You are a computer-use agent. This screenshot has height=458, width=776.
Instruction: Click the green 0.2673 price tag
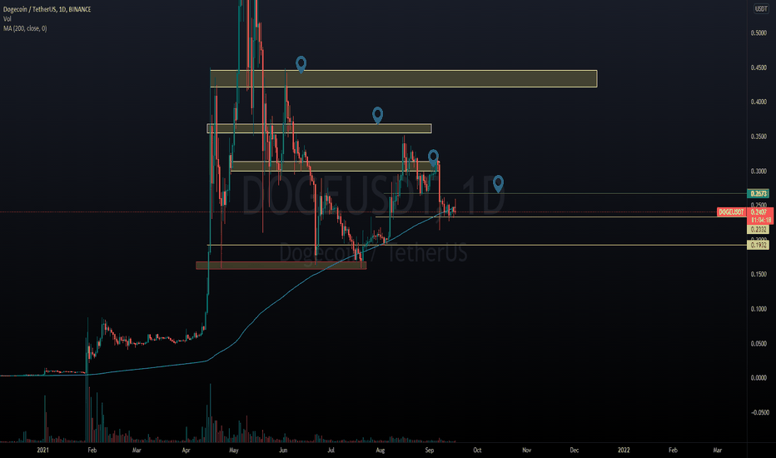759,193
